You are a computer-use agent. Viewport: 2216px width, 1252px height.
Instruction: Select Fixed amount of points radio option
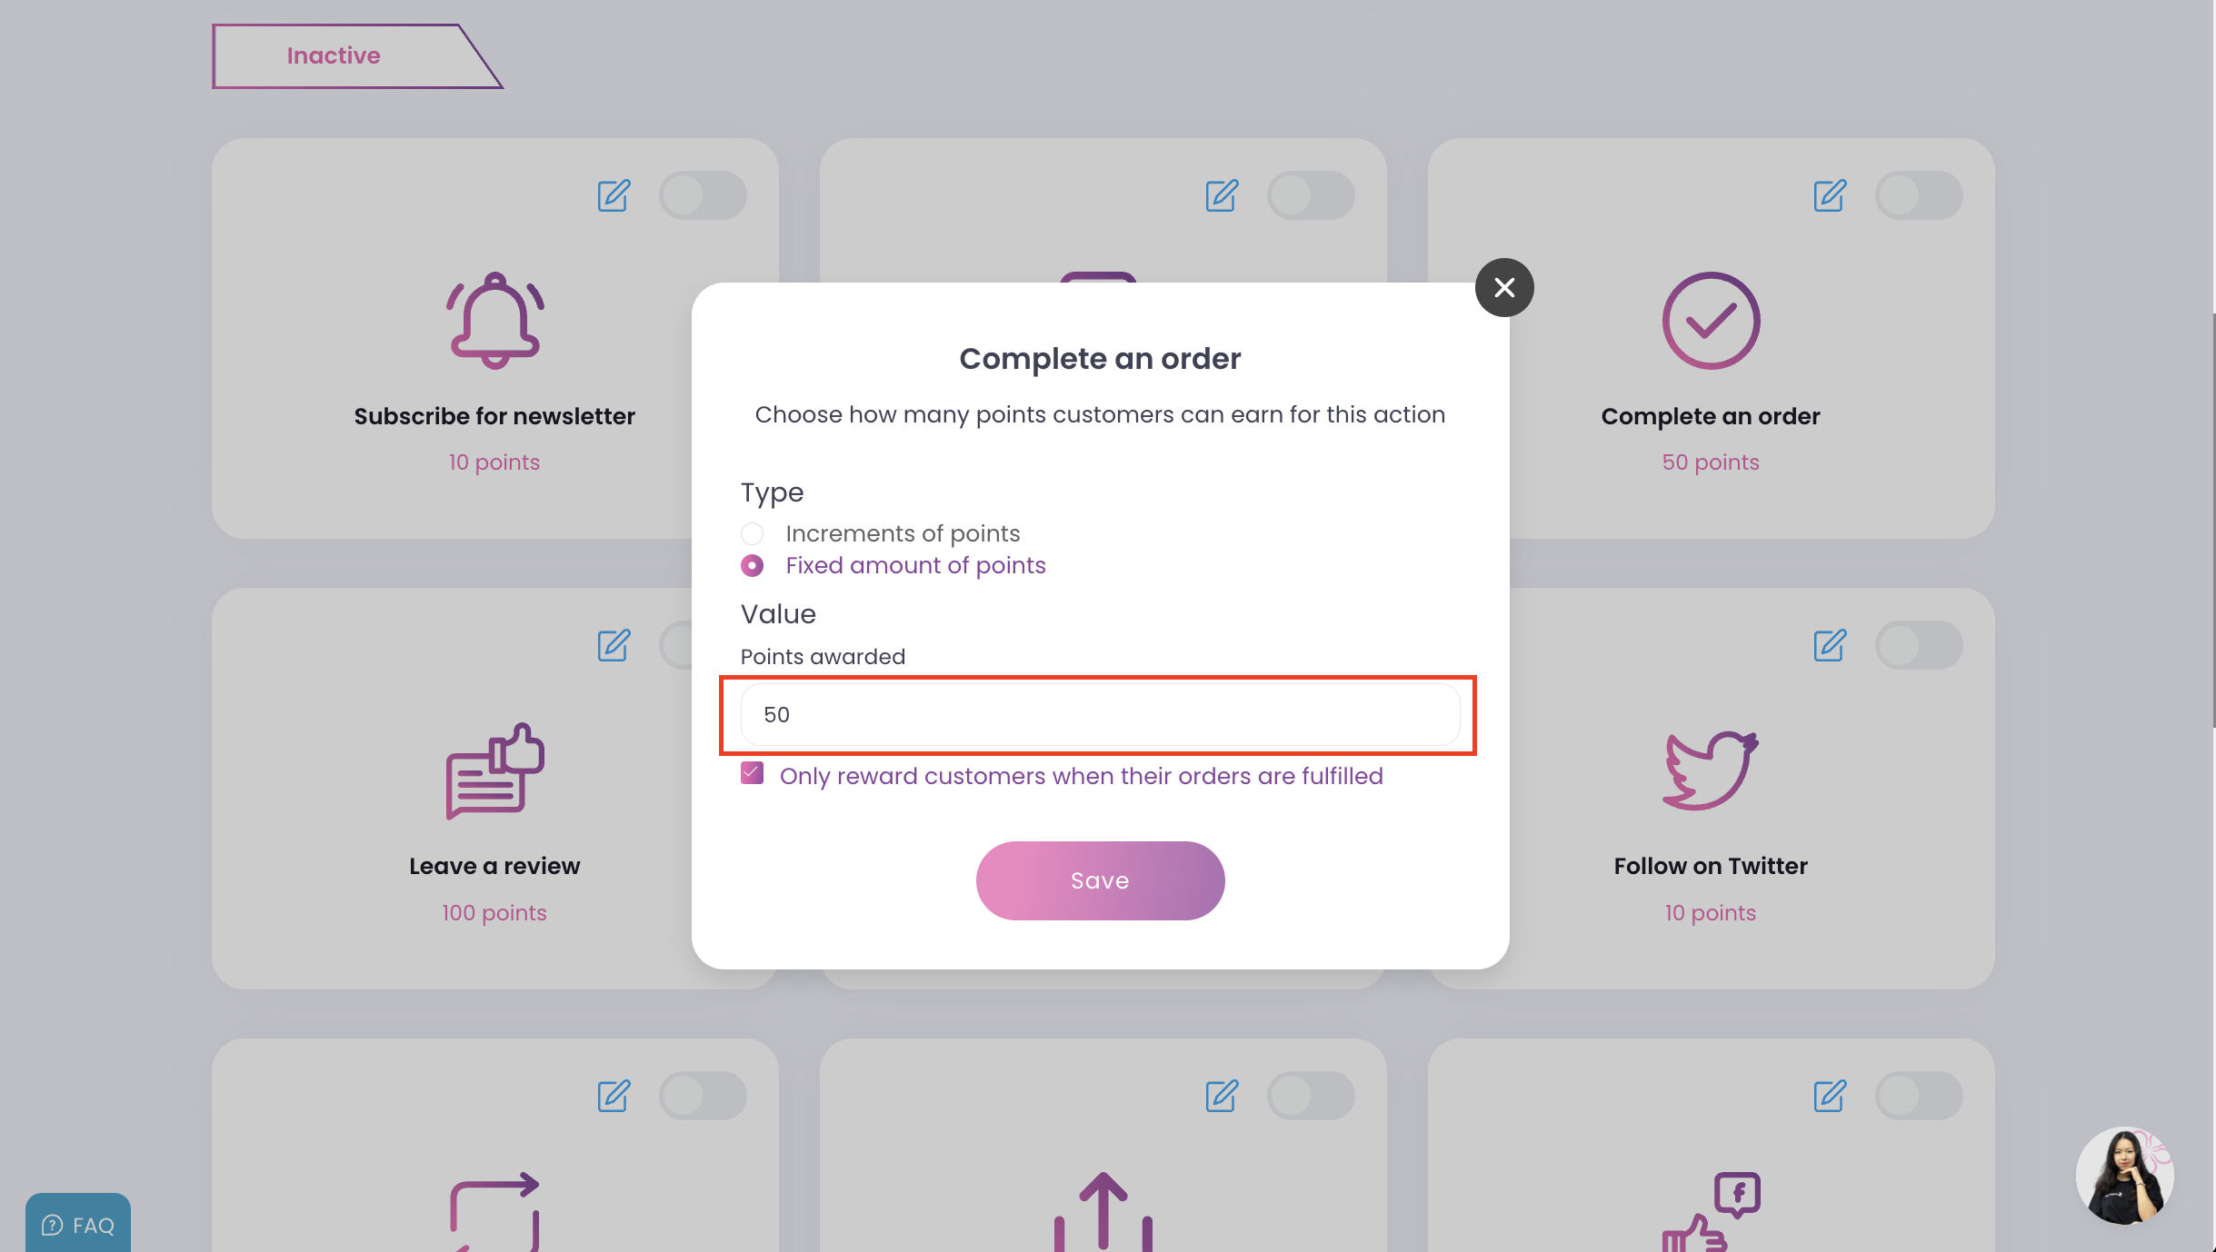752,565
